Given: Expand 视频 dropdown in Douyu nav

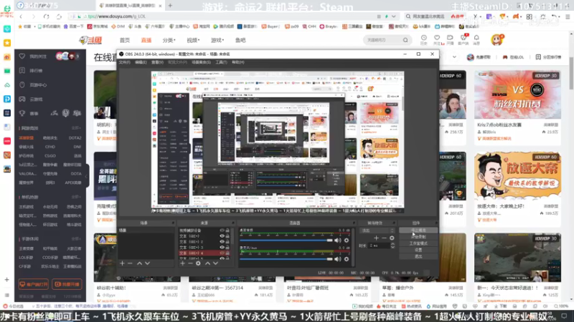Looking at the screenshot, I should (193, 40).
